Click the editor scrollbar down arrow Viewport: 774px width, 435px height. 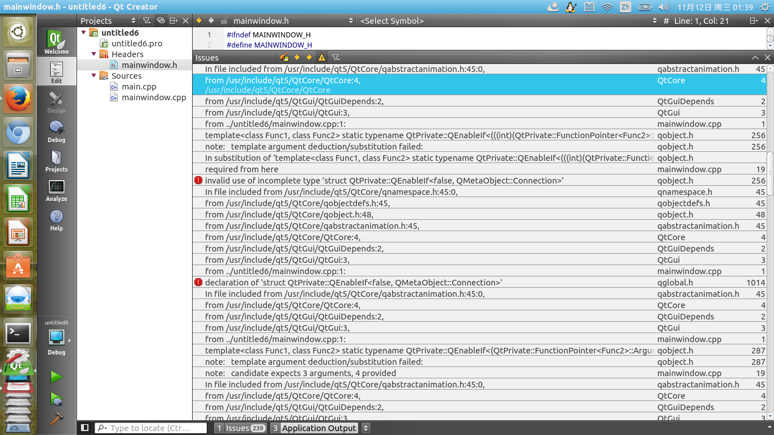coord(770,46)
